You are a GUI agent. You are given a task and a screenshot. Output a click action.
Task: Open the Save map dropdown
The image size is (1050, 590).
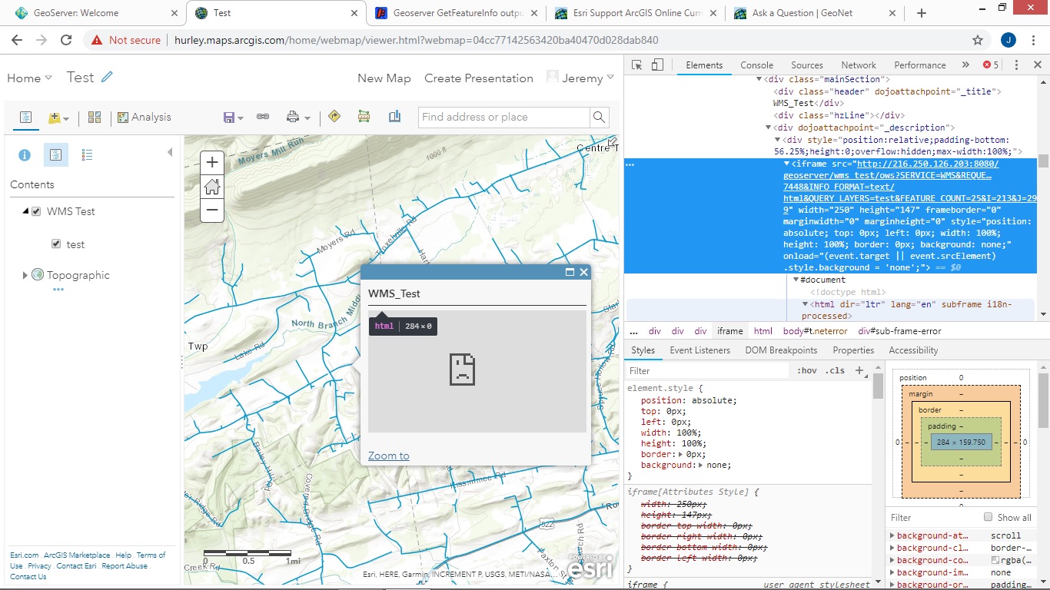(x=233, y=118)
